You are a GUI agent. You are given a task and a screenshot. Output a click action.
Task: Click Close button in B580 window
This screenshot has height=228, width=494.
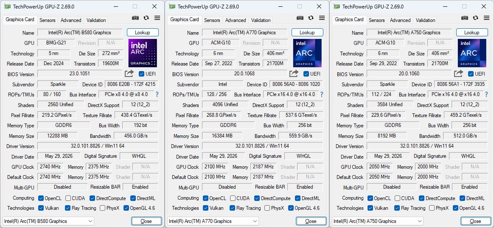(146, 221)
